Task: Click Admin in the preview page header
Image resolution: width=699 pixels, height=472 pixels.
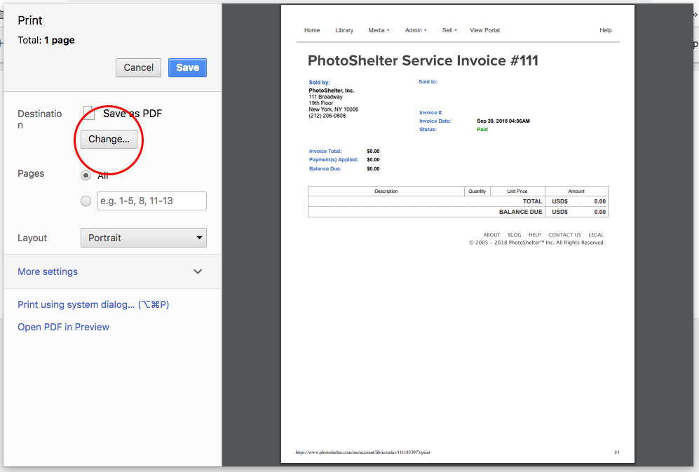Action: (x=416, y=30)
